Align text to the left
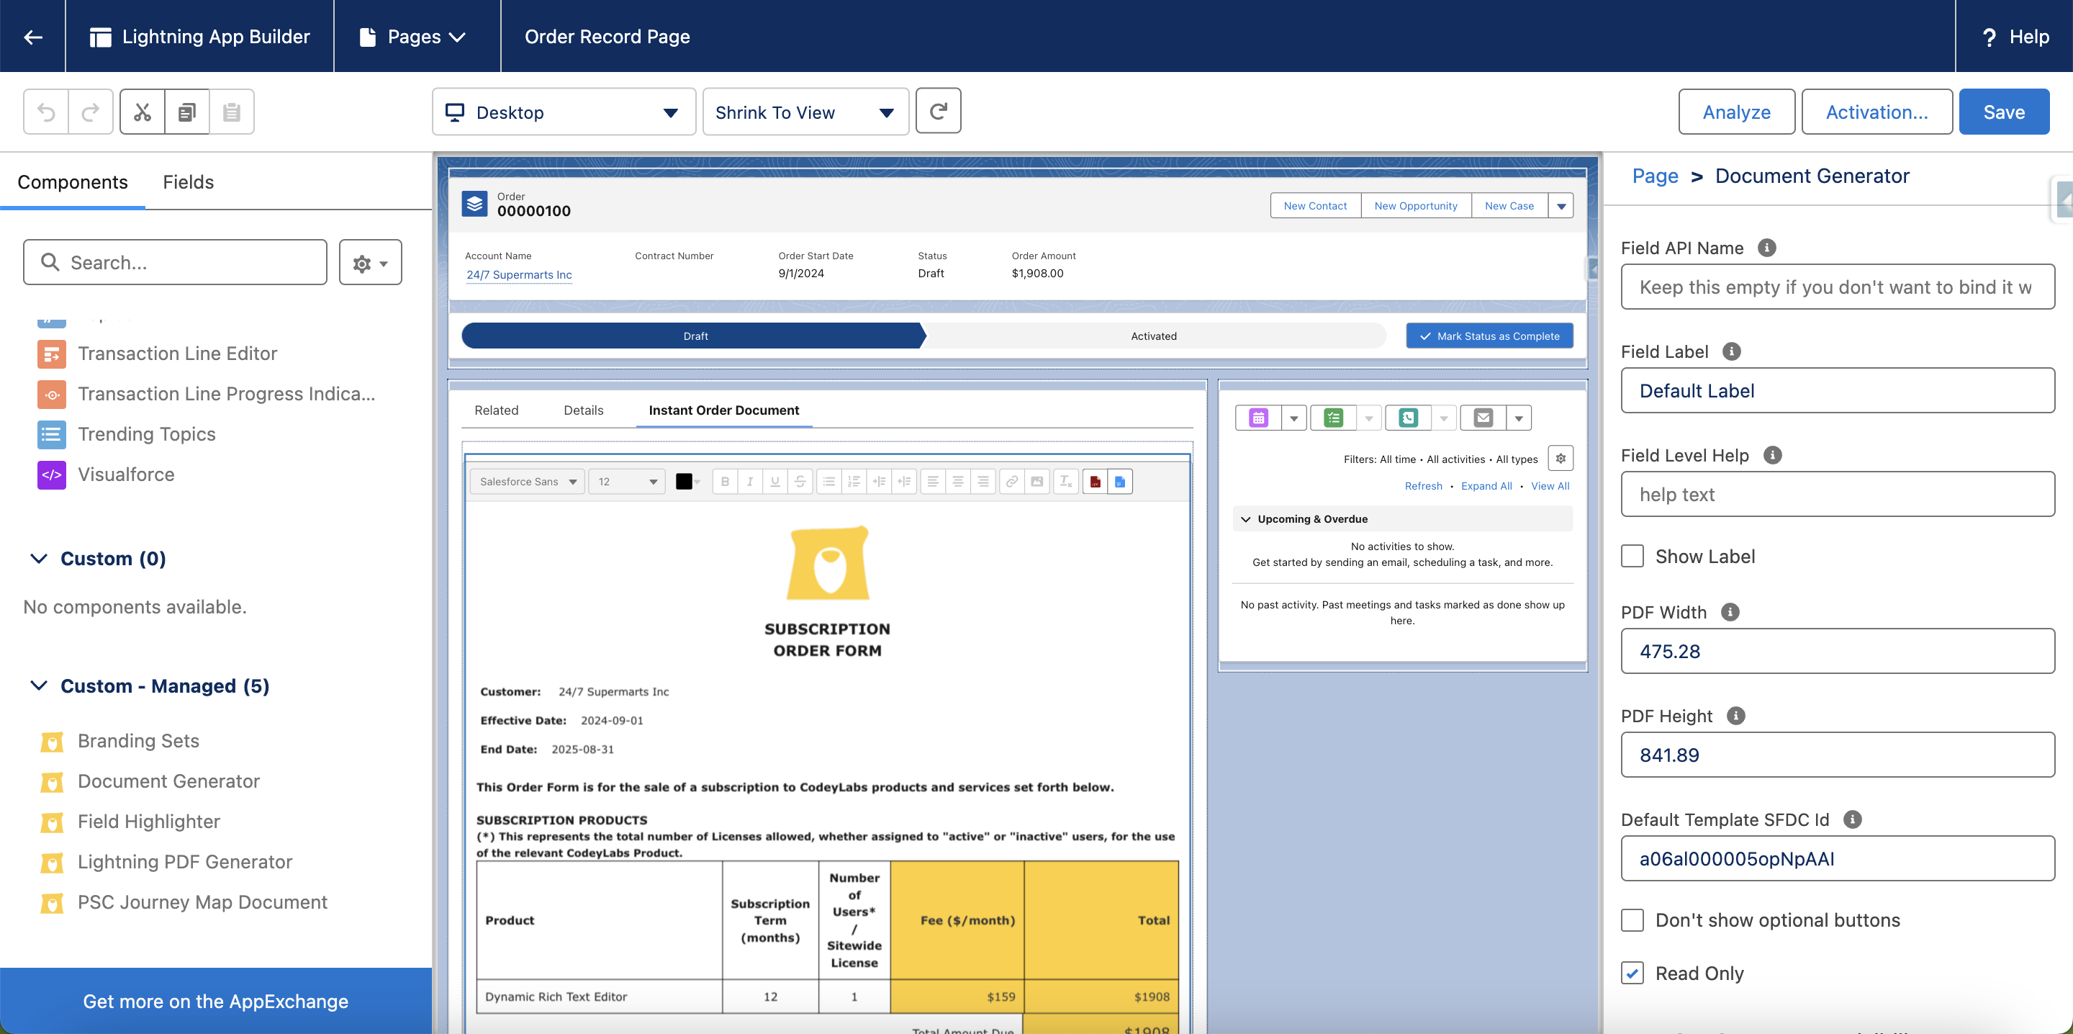 click(933, 482)
